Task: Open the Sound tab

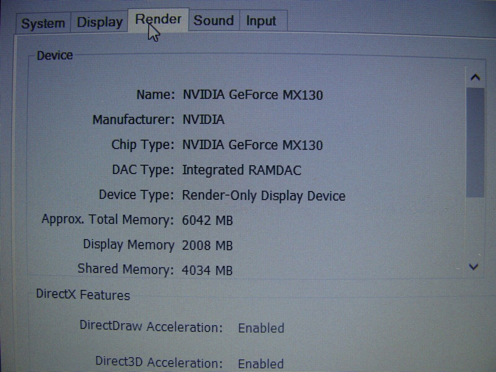Action: coord(214,20)
